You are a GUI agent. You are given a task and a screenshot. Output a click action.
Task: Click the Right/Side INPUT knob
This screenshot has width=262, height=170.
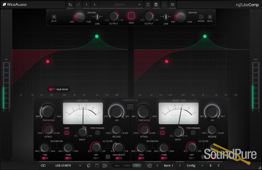pyautogui.click(x=178, y=132)
